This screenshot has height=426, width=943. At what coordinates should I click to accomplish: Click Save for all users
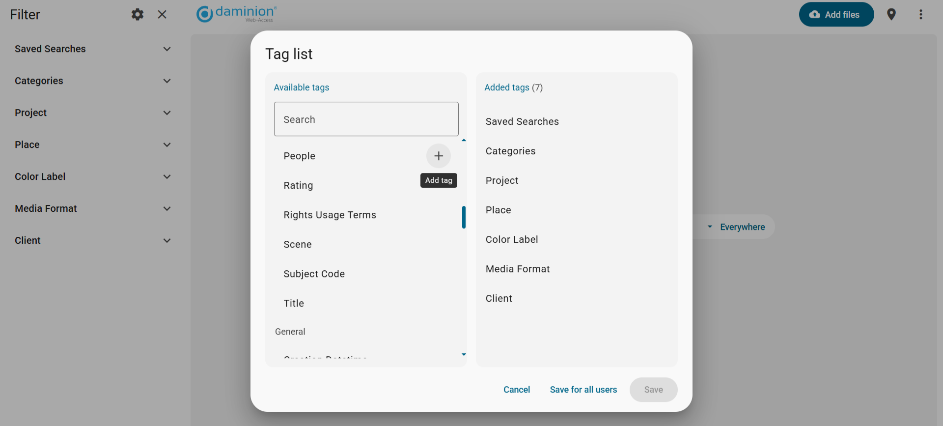click(583, 390)
